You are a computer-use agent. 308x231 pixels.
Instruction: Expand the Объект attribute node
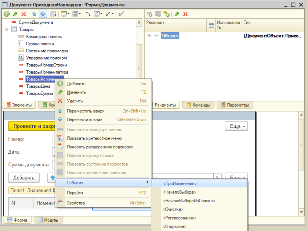pyautogui.click(x=149, y=36)
